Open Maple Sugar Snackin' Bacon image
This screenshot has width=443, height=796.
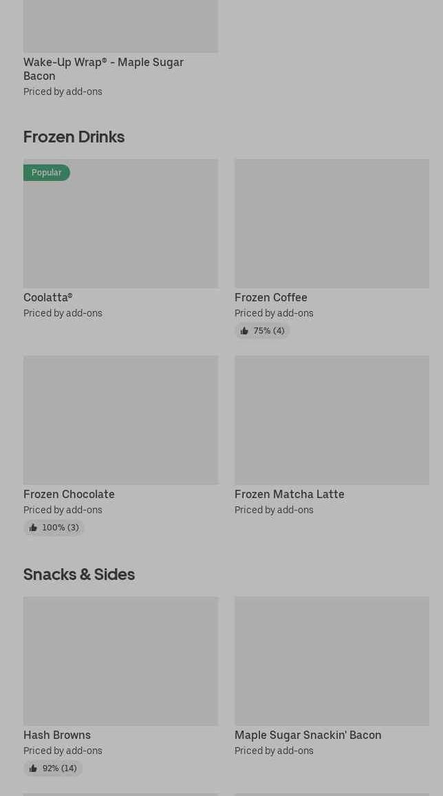click(x=332, y=660)
